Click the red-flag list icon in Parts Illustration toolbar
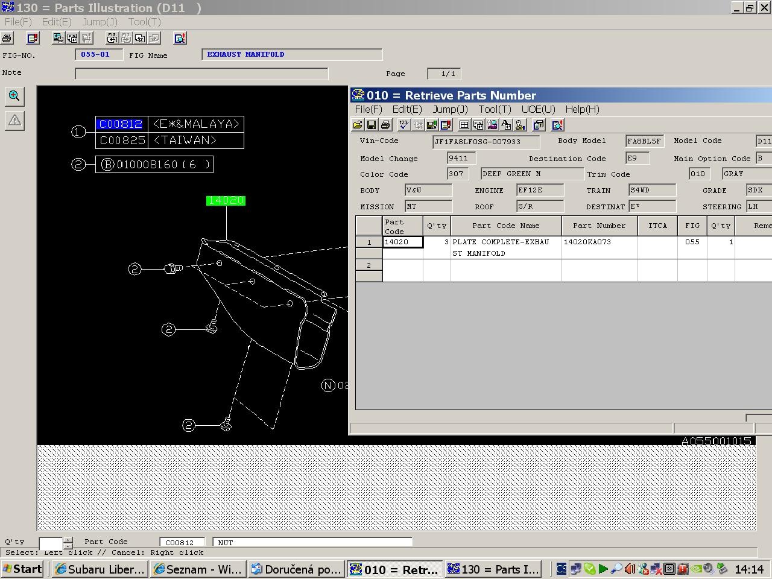772x579 pixels. [x=33, y=38]
